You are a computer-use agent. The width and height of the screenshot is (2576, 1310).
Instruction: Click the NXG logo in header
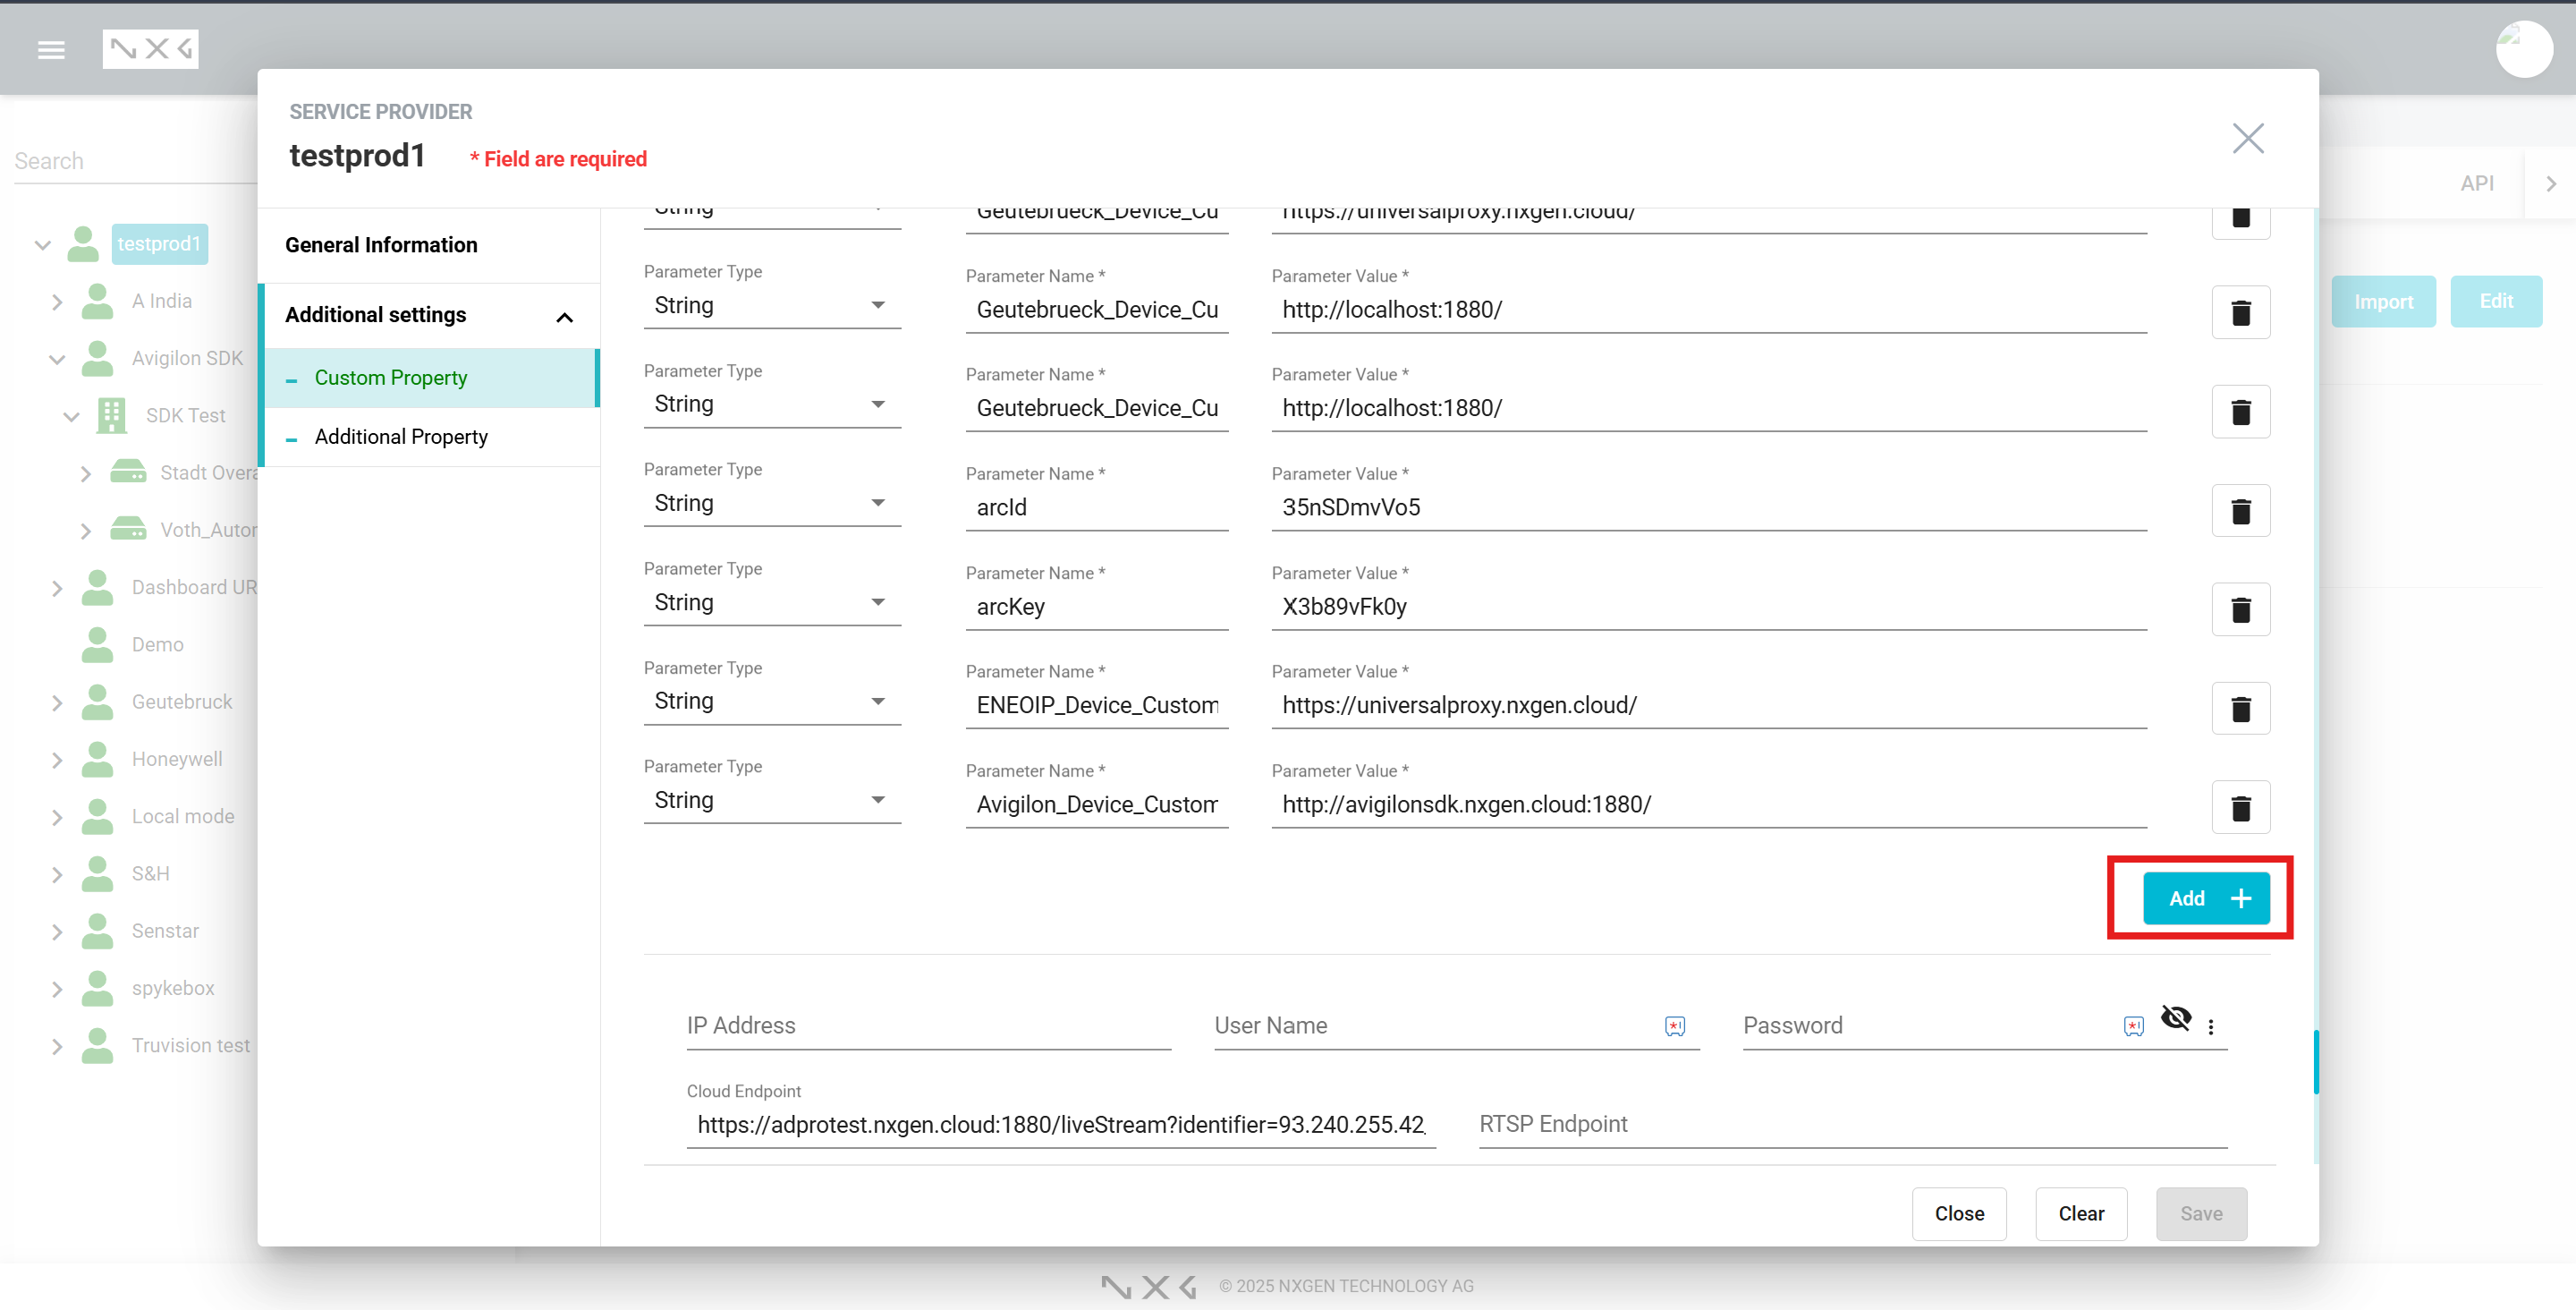coord(150,49)
